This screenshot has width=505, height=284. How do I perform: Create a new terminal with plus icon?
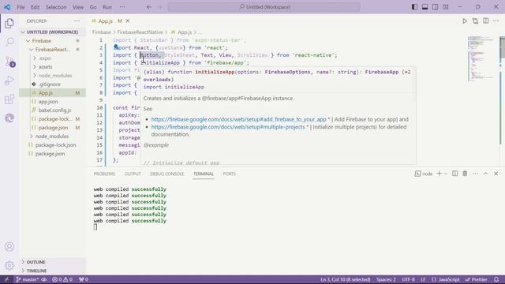[x=439, y=174]
